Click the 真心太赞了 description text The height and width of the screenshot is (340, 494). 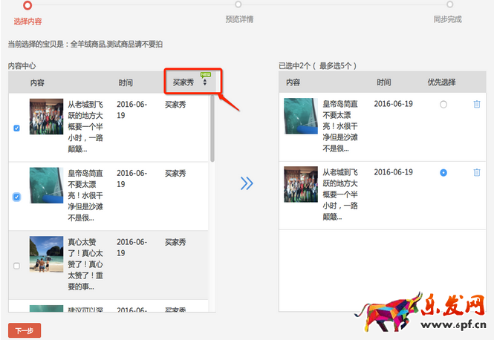click(x=85, y=264)
